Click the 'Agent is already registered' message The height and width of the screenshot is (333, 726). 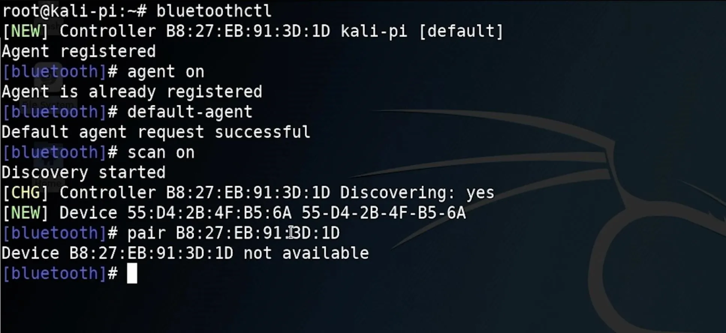[x=132, y=92]
